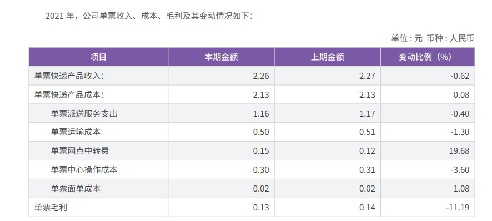The width and height of the screenshot is (492, 221).
Task: Select the 上期金额 header cell
Action: pyautogui.click(x=327, y=57)
